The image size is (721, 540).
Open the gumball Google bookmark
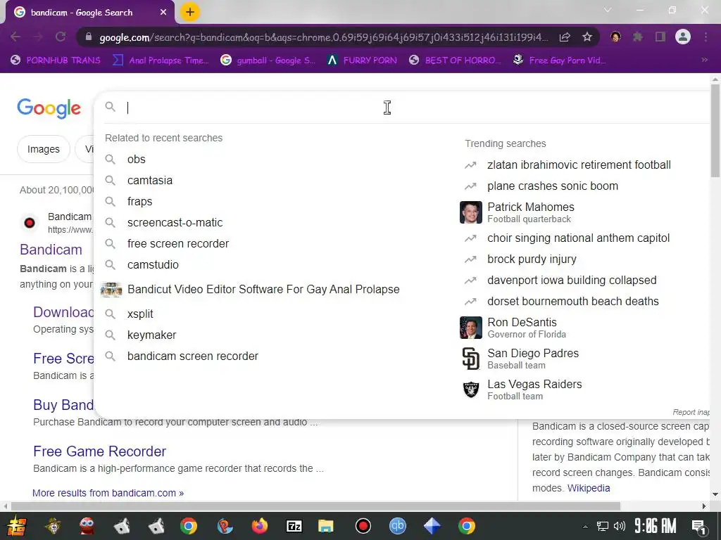coord(268,60)
